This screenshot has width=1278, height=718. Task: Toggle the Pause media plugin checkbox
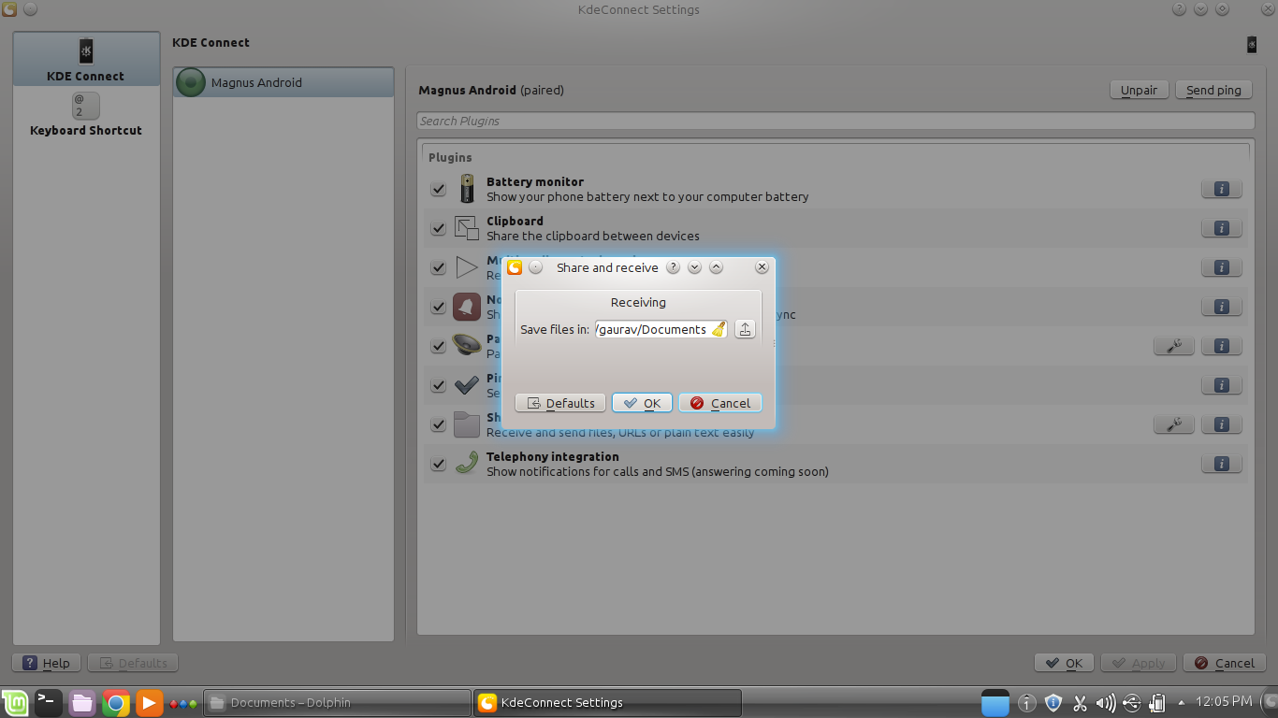tap(438, 346)
